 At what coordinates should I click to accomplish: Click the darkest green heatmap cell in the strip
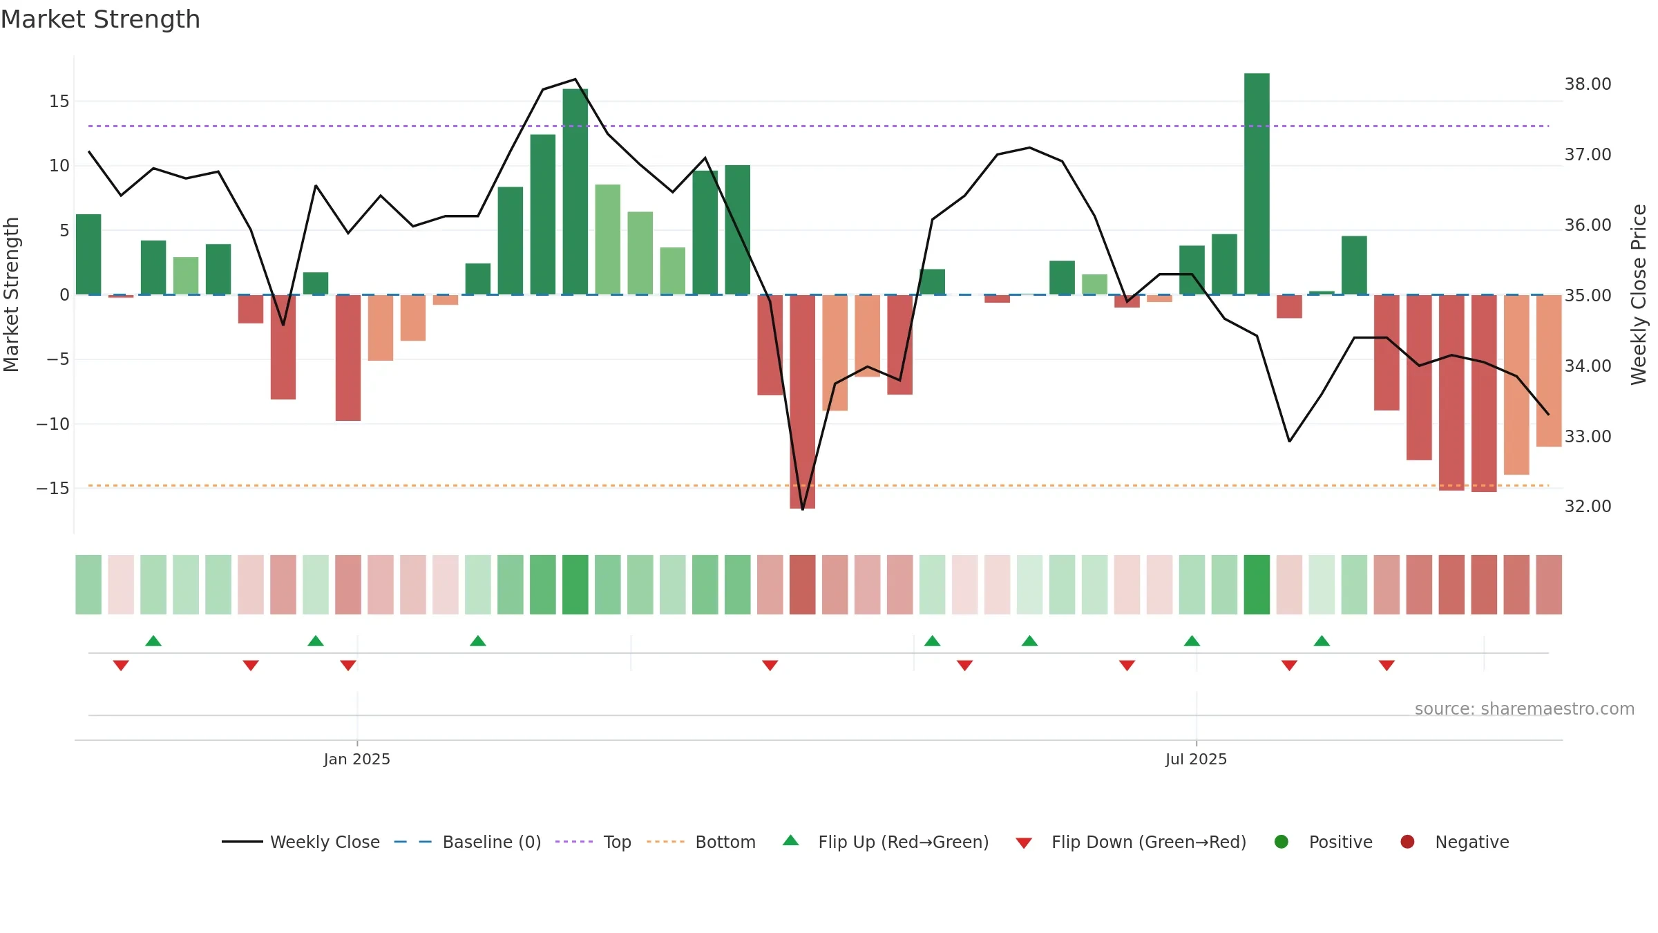click(1257, 585)
